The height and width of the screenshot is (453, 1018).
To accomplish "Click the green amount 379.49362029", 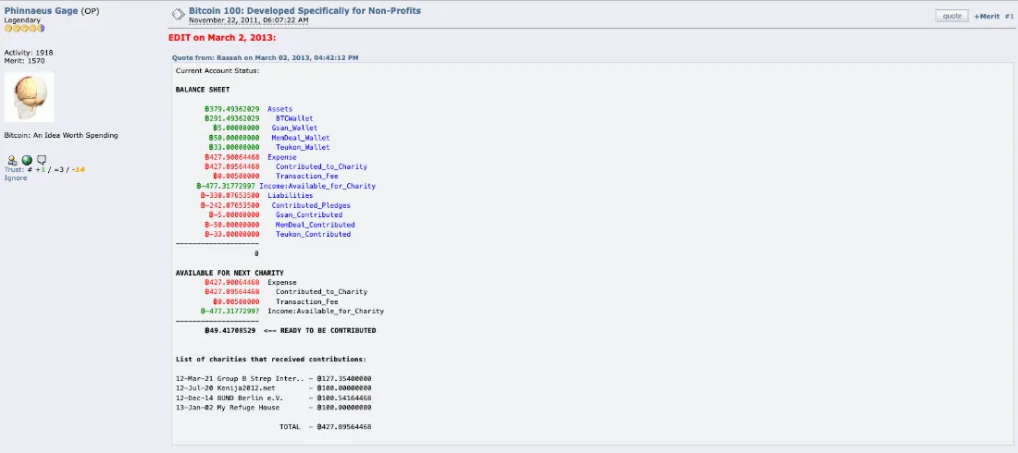I will [231, 109].
